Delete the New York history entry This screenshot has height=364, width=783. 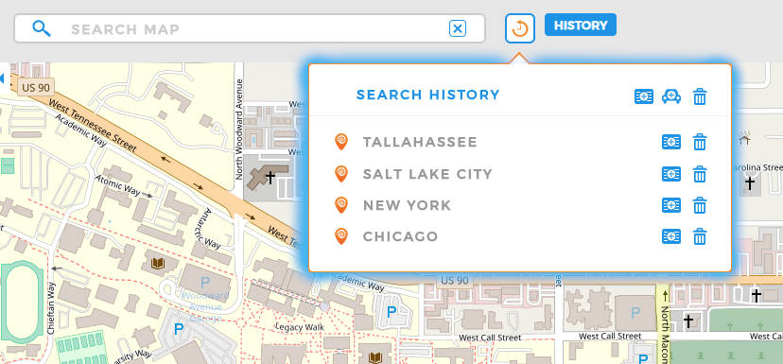(700, 205)
